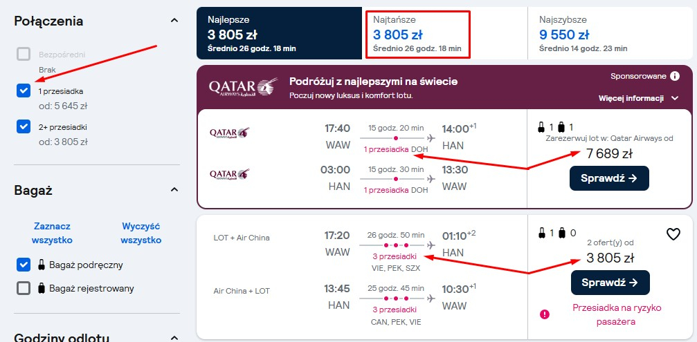The width and height of the screenshot is (697, 342).
Task: Uncheck the Bagaż podręczny checkbox
Action: pyautogui.click(x=23, y=265)
